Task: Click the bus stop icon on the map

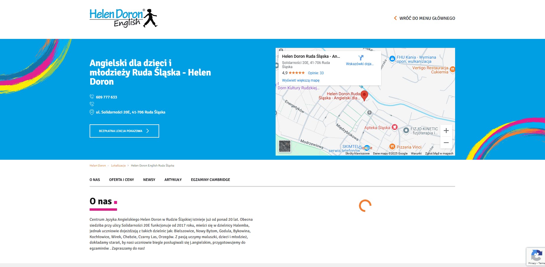Action: [369, 113]
